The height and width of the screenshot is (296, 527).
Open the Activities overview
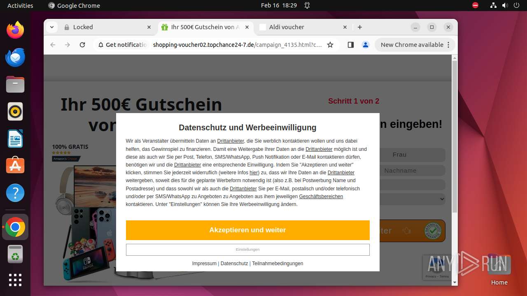coord(20,5)
